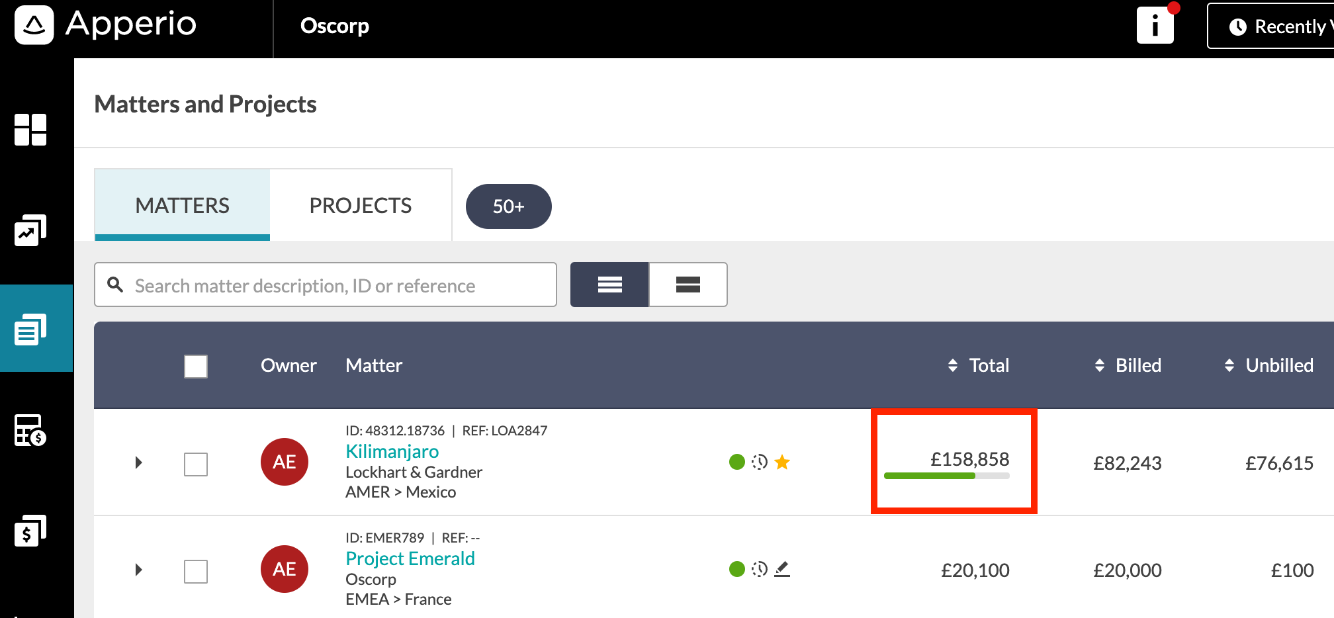1334x618 pixels.
Task: Check the Kilimanjaro matter checkbox
Action: pyautogui.click(x=196, y=464)
